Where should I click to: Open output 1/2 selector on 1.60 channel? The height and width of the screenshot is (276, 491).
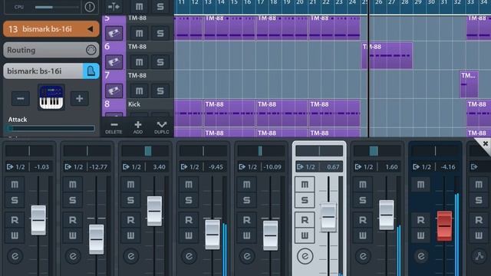tap(364, 167)
